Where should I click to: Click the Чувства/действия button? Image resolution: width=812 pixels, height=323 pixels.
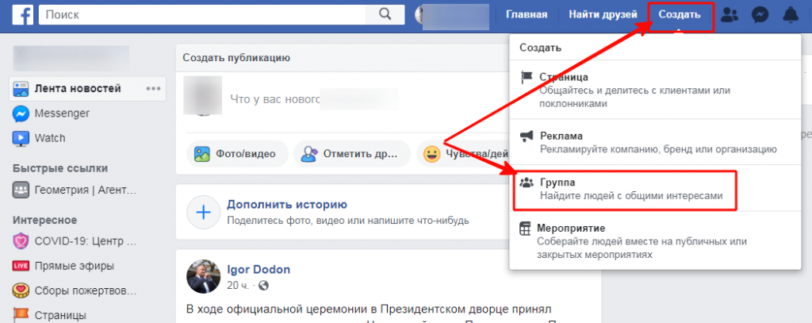pos(463,154)
